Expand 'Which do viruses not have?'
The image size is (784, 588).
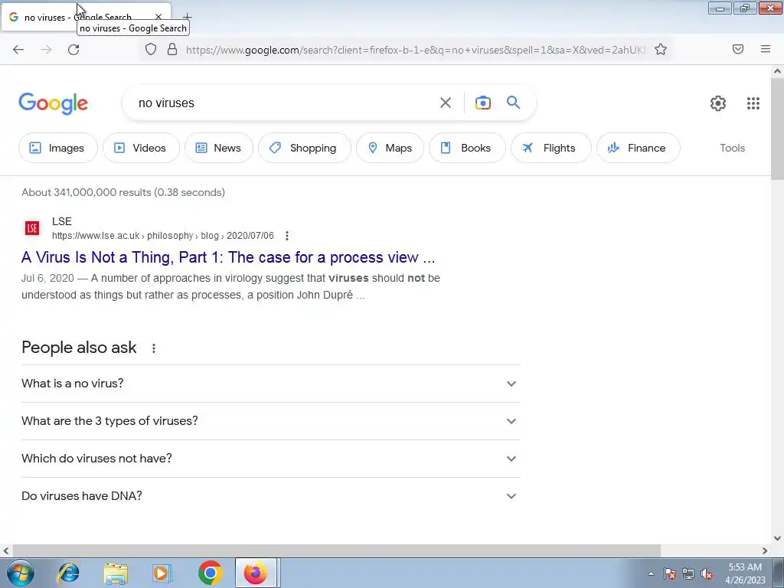coord(270,459)
